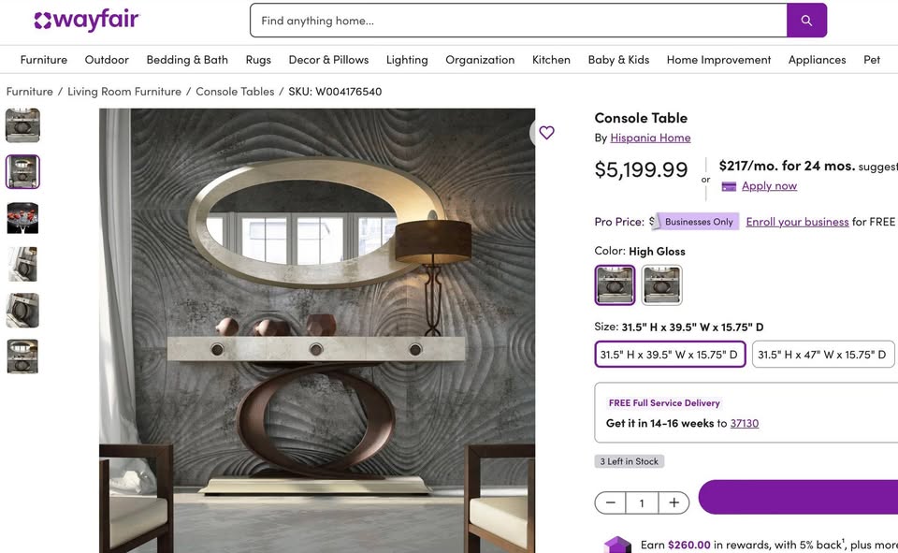Open the Decor & Pillows menu
The image size is (898, 553).
coord(328,60)
